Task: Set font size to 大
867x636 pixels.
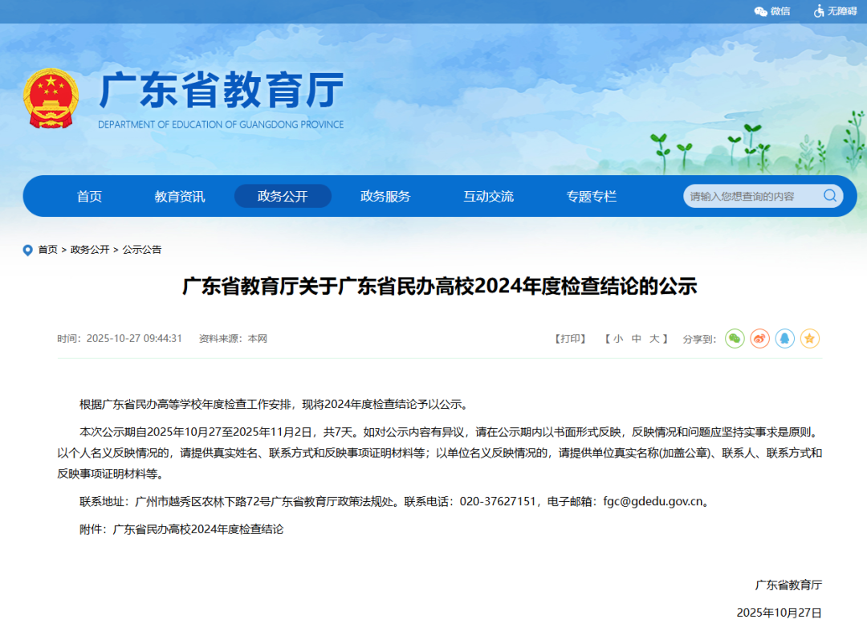Action: (x=654, y=339)
